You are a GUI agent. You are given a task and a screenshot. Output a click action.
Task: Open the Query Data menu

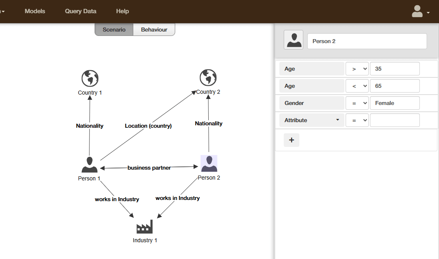81,11
